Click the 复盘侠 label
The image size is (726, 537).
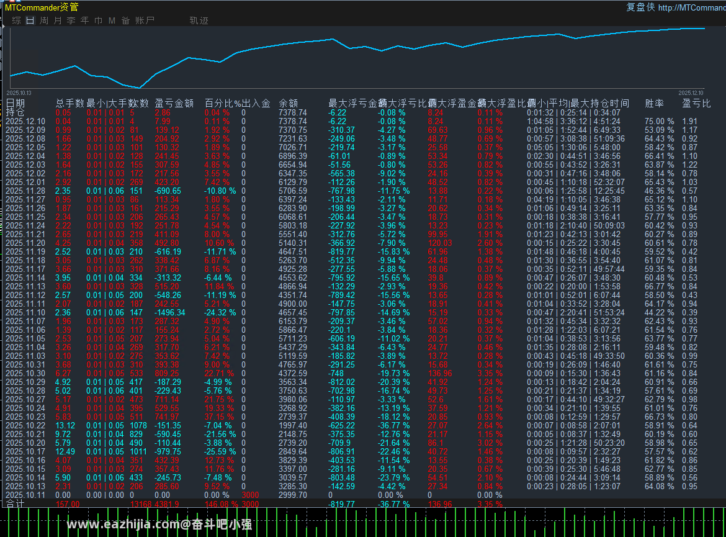click(640, 7)
